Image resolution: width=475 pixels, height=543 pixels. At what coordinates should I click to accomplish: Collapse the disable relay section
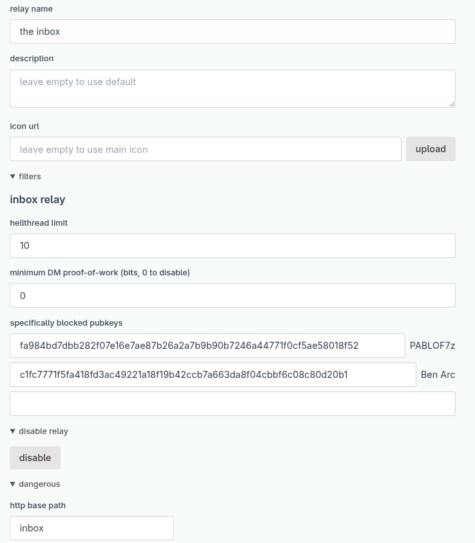(13, 431)
